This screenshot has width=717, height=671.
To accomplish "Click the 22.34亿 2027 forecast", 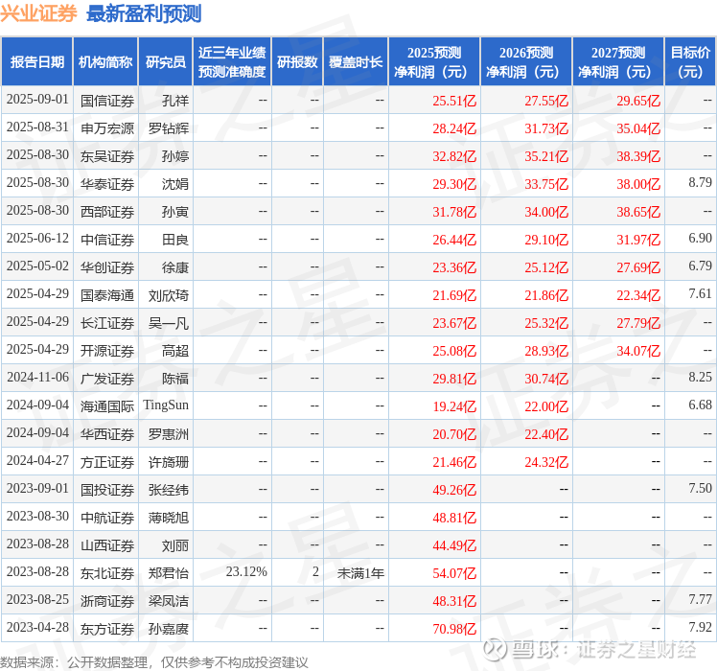I will [638, 295].
